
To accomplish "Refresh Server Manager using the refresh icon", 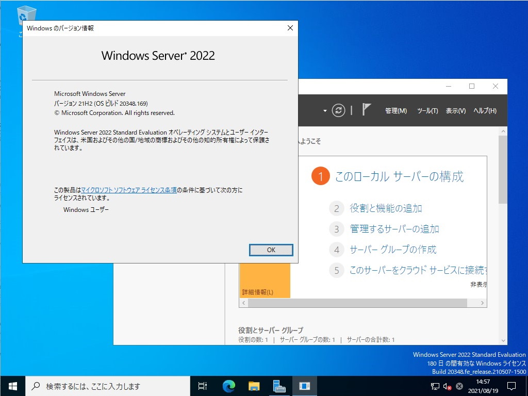I will pos(339,110).
